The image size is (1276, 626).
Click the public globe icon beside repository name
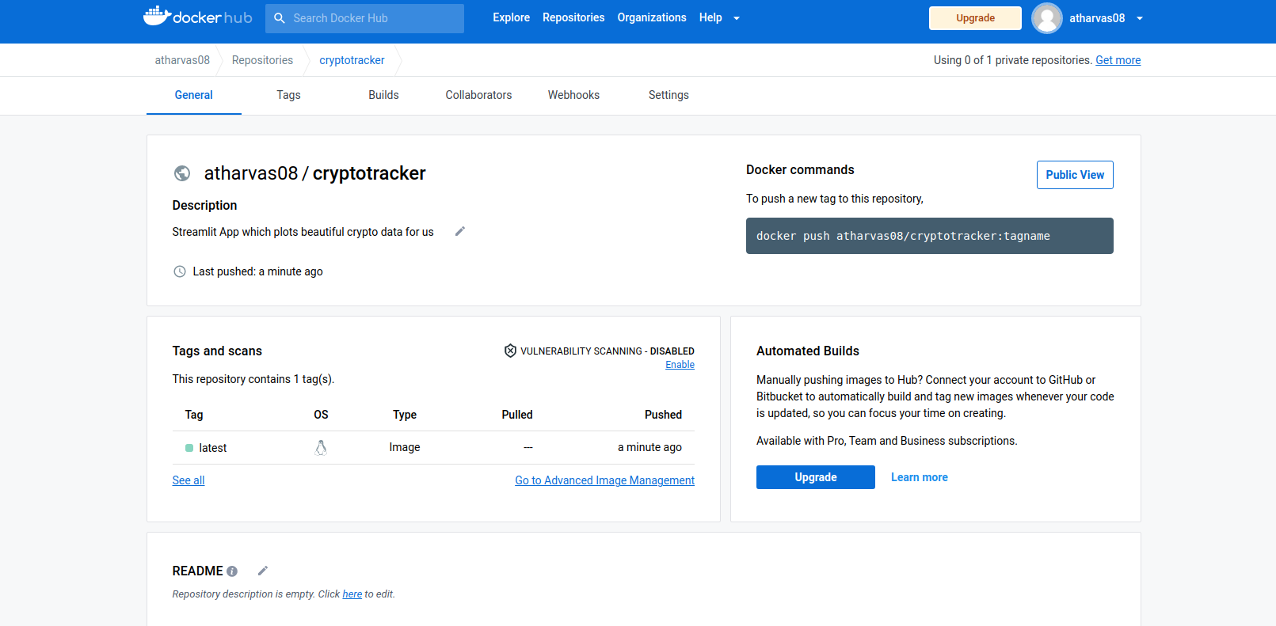[182, 173]
